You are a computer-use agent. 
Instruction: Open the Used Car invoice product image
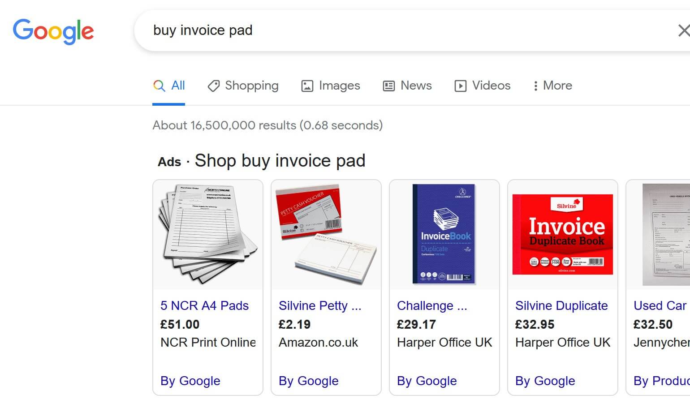pyautogui.click(x=666, y=234)
